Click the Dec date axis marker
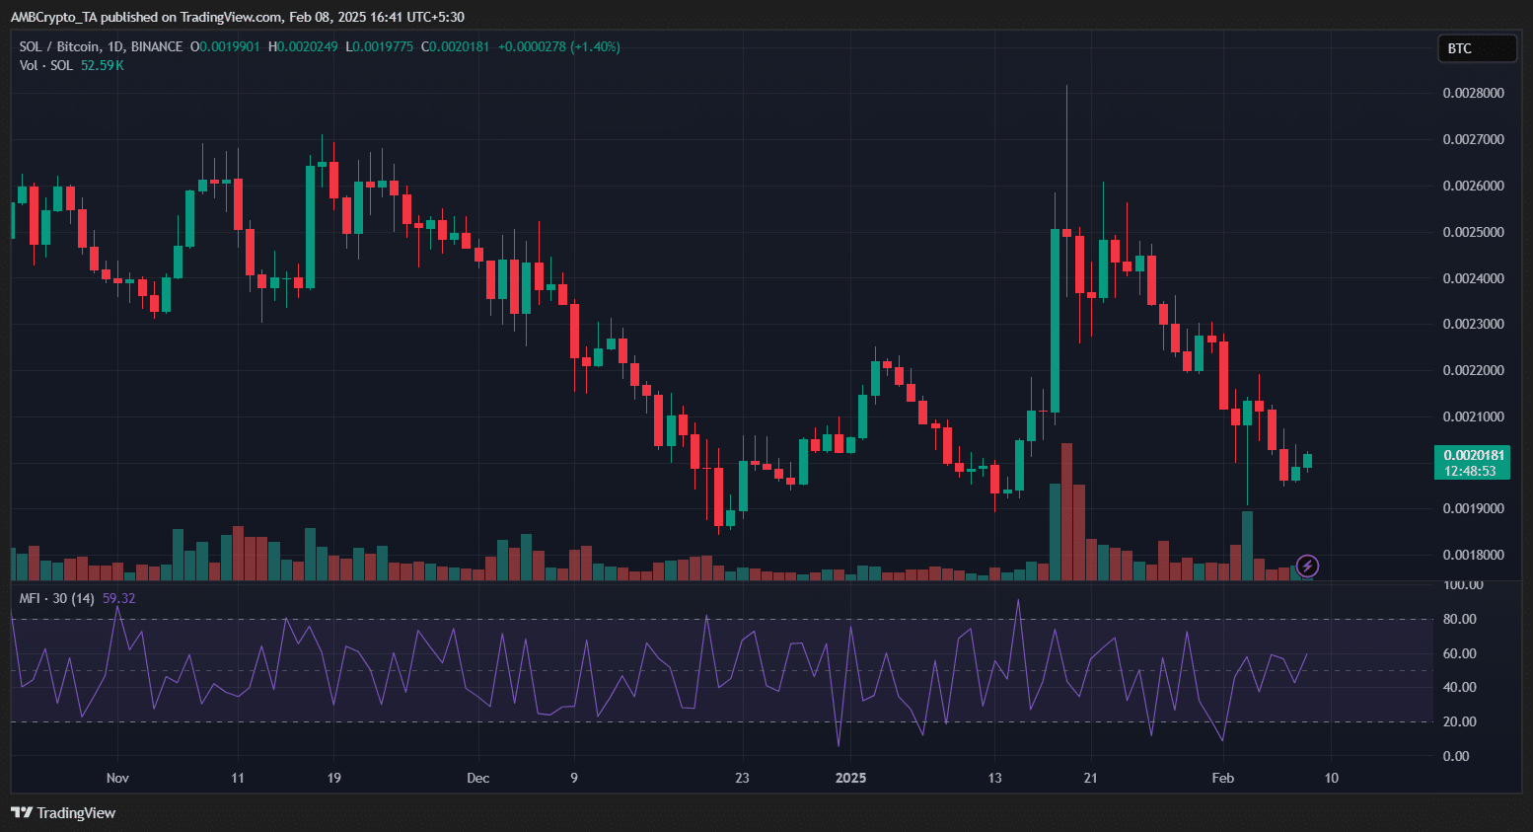Screen dimensions: 1533x832 click(x=477, y=778)
